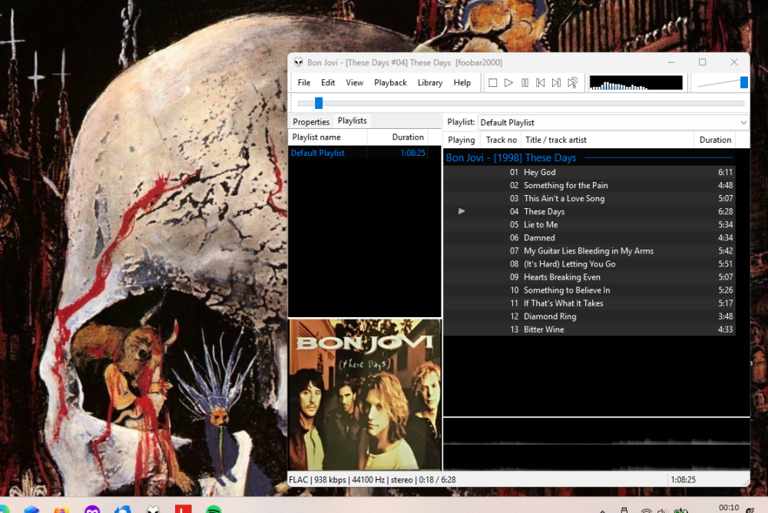768x513 pixels.
Task: Select track 03 This Ain't a Love Song
Action: 589,198
